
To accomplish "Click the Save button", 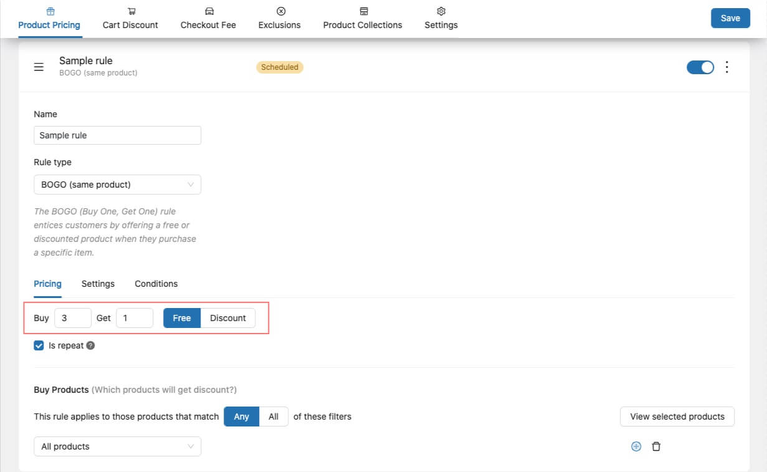I will pos(730,18).
